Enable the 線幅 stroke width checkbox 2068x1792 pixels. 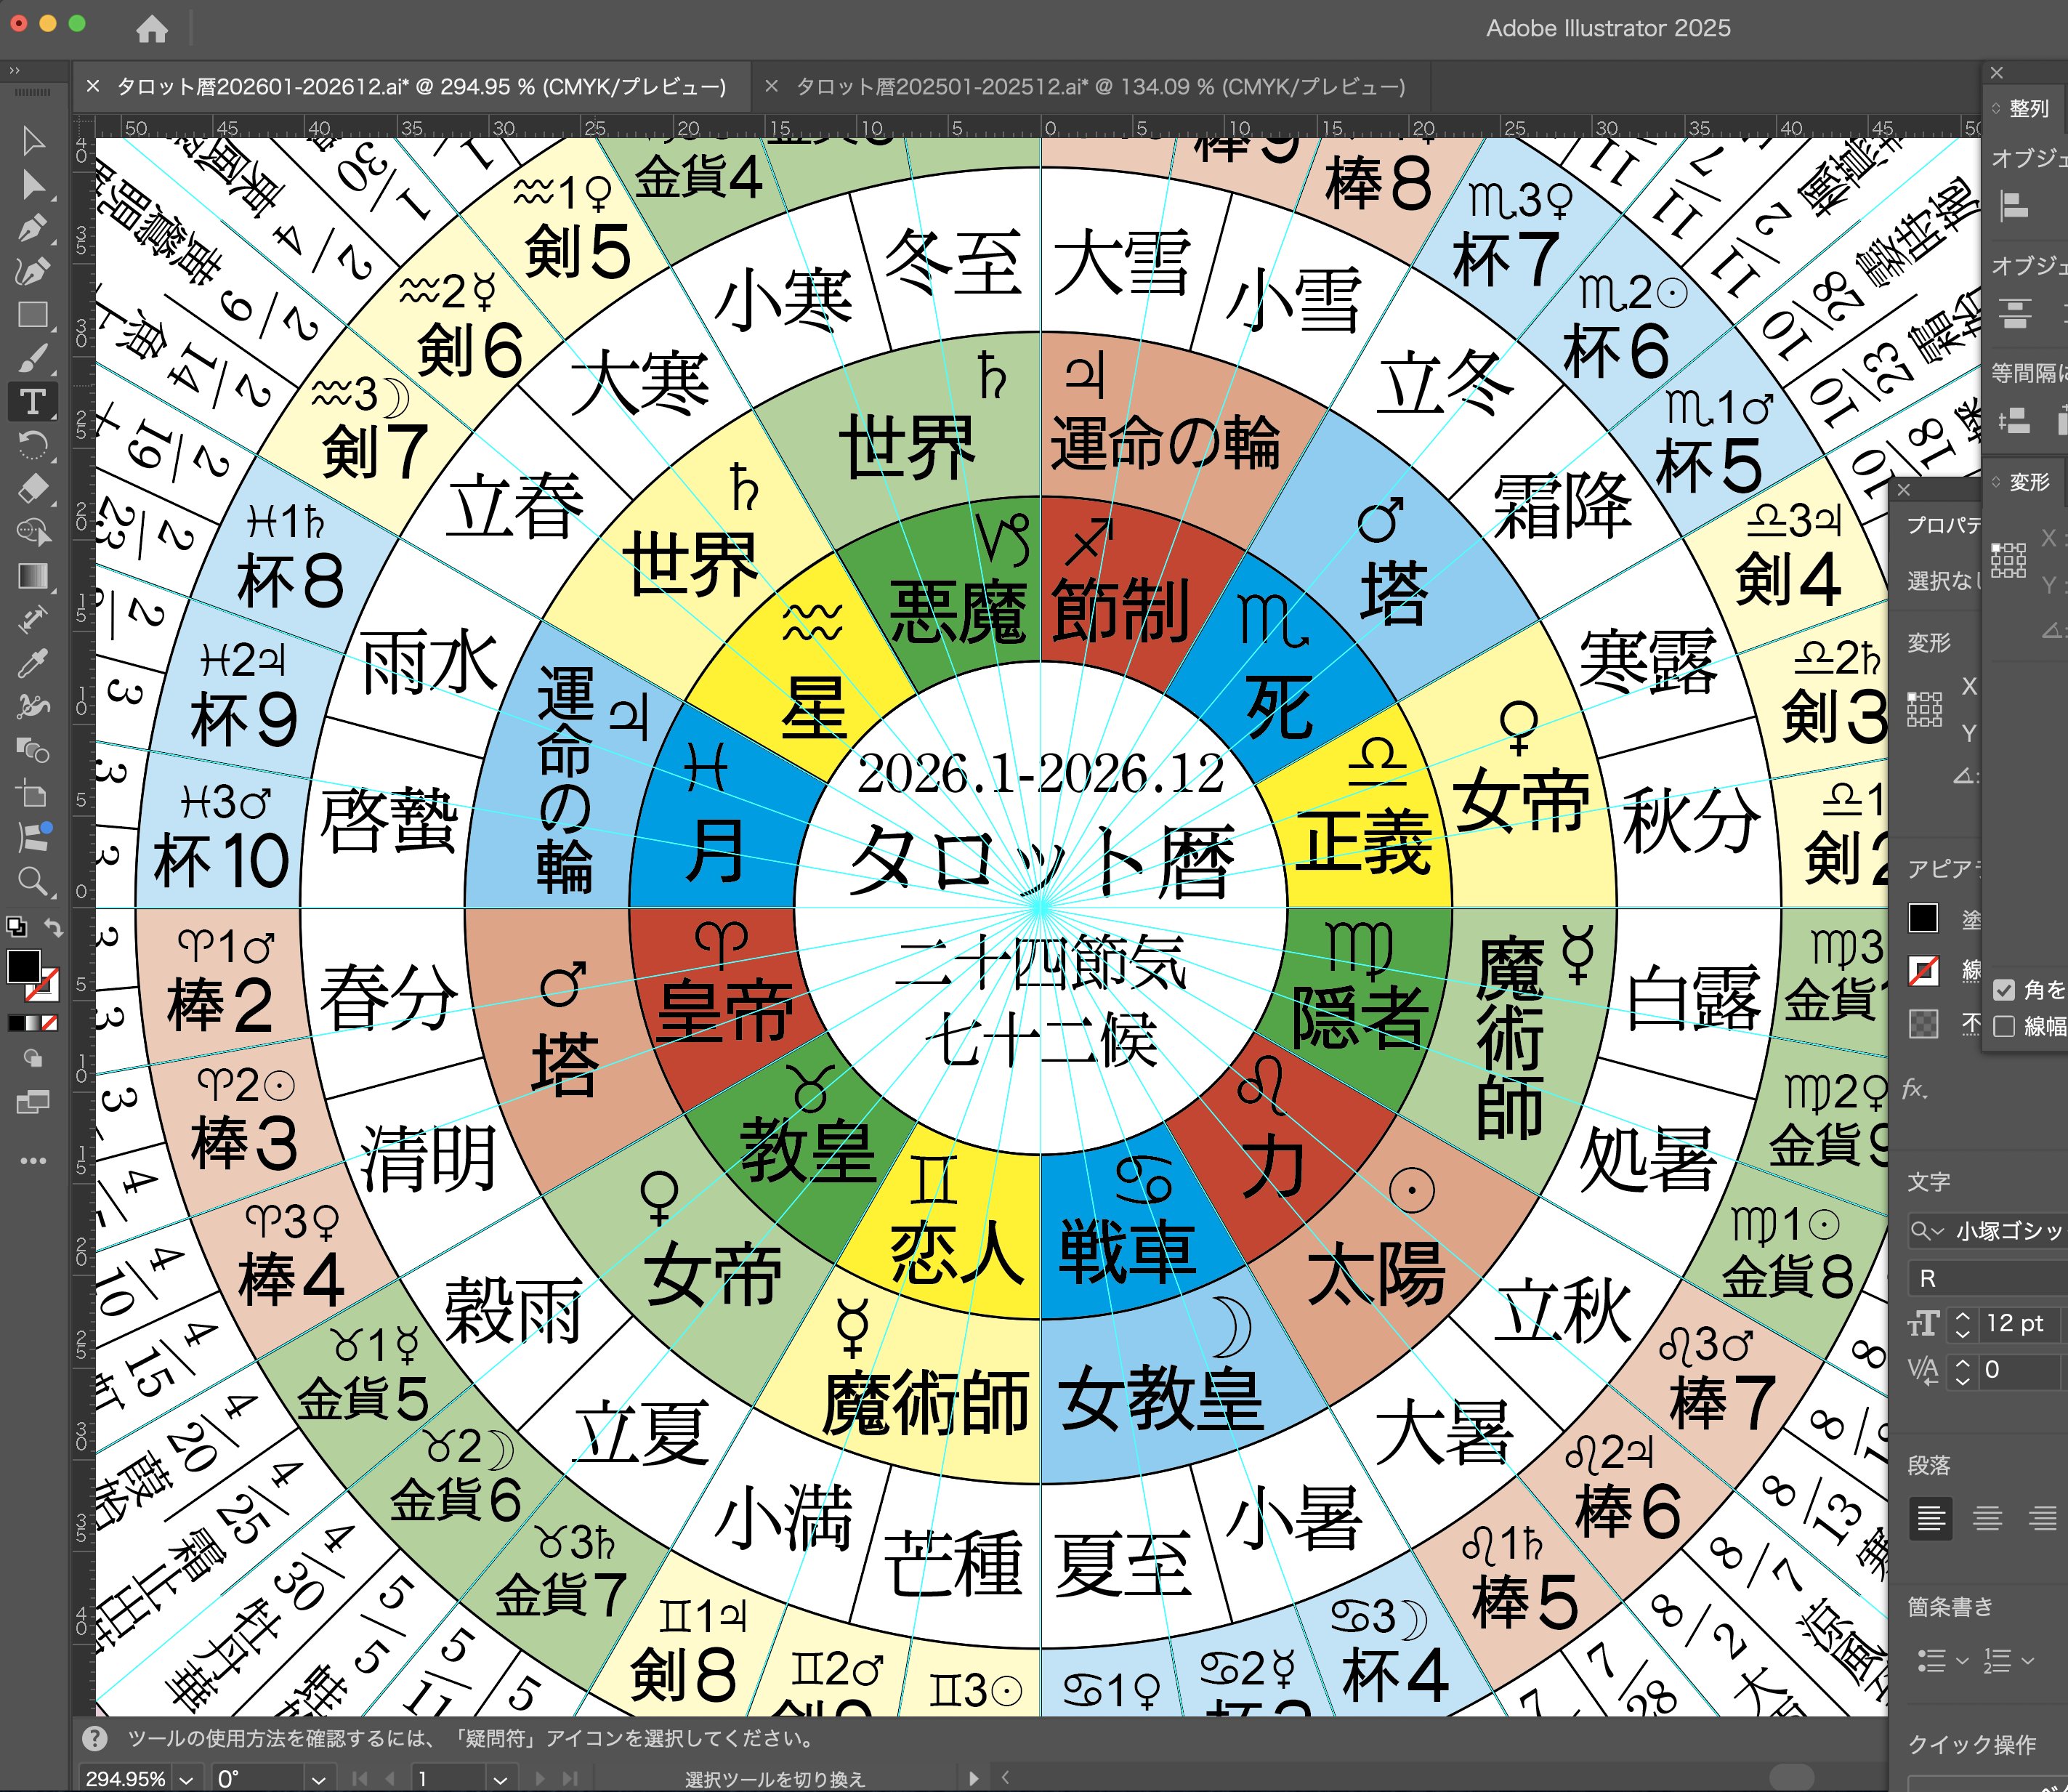(x=2003, y=1027)
